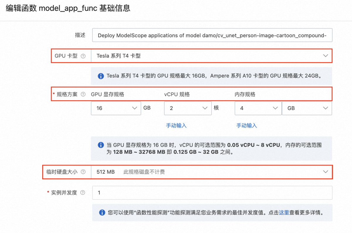Screen dimensions: 352x233
Task: Click the help icon beside 规格方案 label
Action: pos(83,94)
